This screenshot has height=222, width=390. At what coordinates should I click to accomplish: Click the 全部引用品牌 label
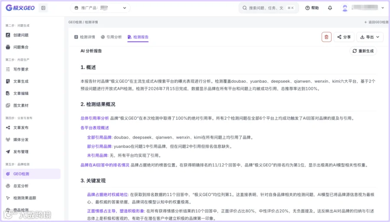click(x=99, y=137)
